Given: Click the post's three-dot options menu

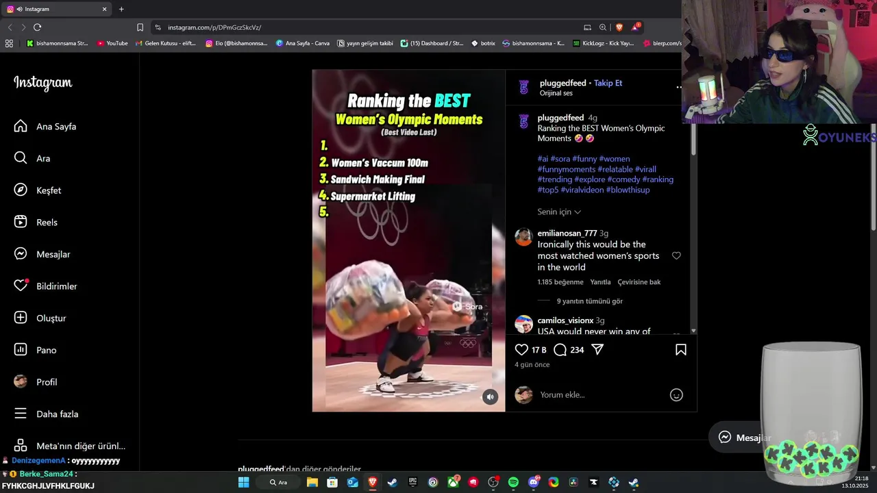Looking at the screenshot, I should tap(678, 88).
